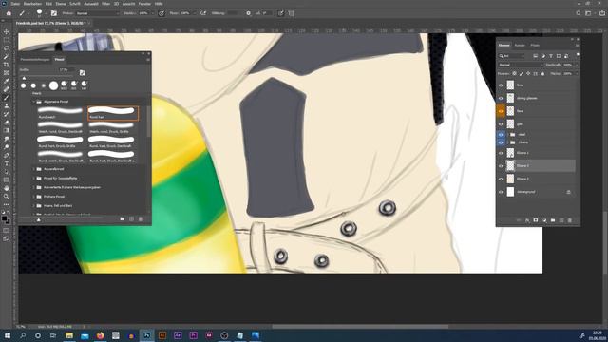
Task: Select the Hintergrund layer thumbnail
Action: pos(510,192)
